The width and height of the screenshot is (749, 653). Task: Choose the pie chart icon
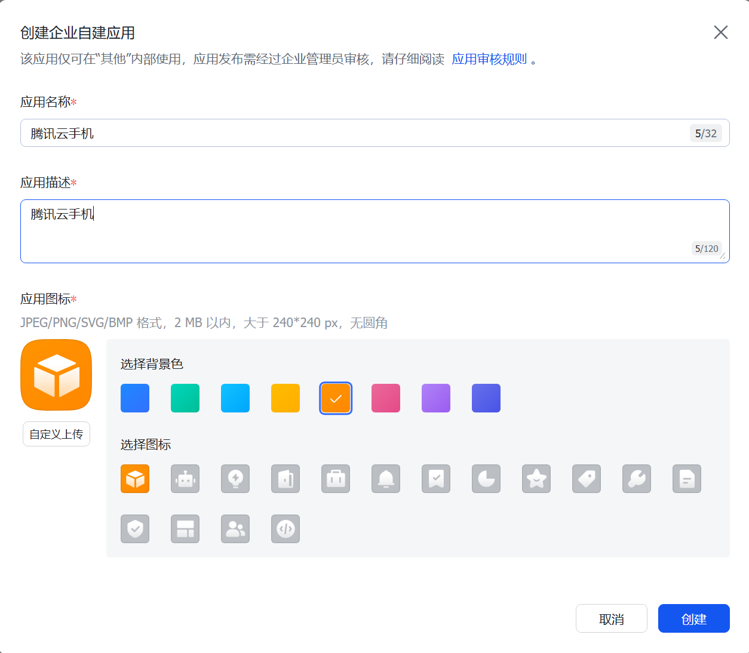click(486, 479)
